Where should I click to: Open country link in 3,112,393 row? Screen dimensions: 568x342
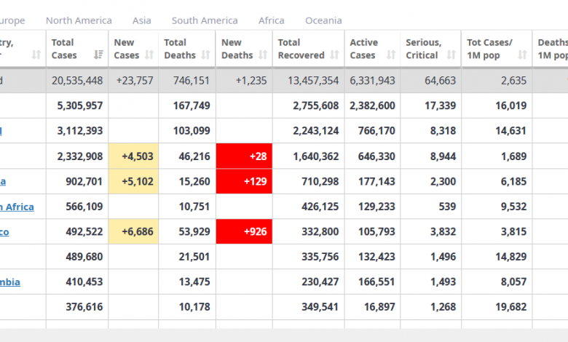1,131
